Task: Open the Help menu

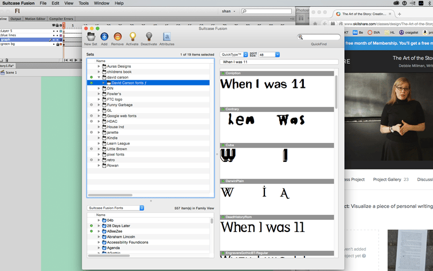Action: [x=119, y=3]
